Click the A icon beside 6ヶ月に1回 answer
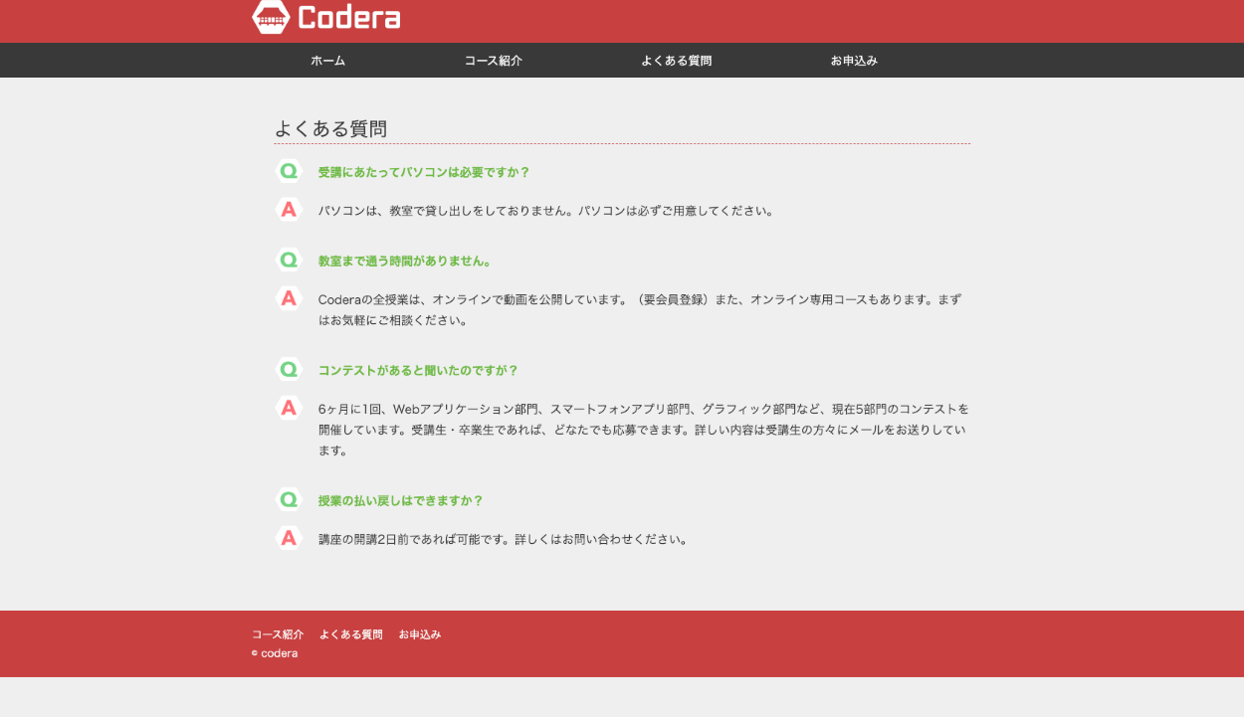Screen dimensions: 1244x717 289,408
